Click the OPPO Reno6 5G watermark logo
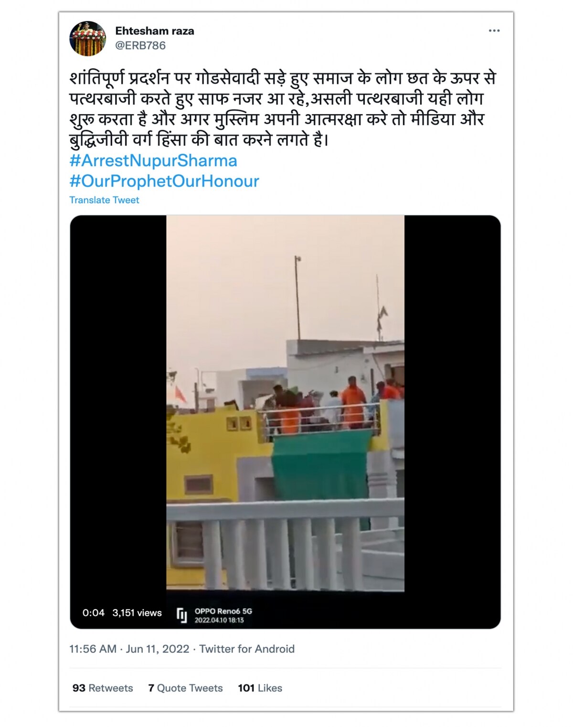The height and width of the screenshot is (727, 573). pos(182,615)
